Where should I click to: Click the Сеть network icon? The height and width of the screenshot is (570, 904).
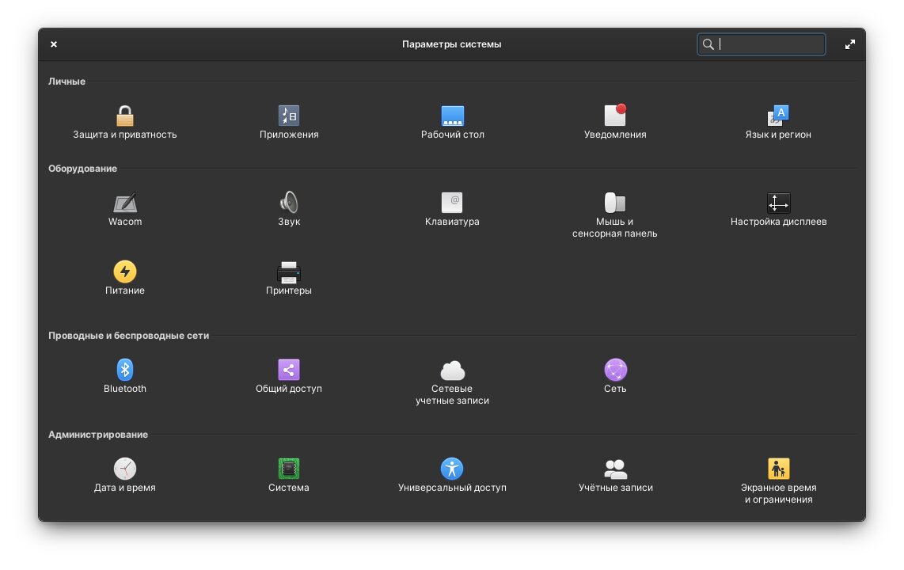pos(615,370)
